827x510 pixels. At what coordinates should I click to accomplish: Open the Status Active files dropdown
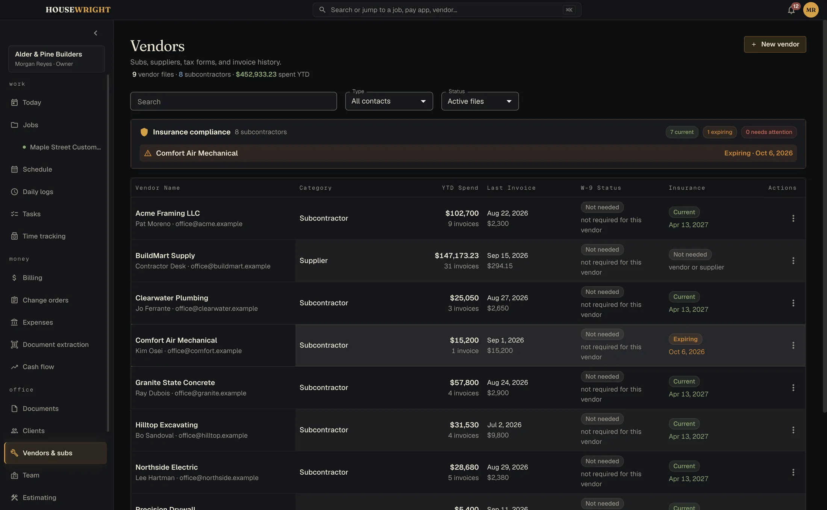coord(480,101)
